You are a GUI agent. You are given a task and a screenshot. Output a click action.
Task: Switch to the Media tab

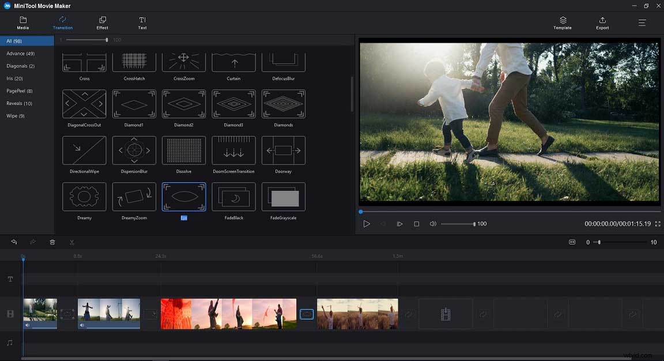pos(22,22)
